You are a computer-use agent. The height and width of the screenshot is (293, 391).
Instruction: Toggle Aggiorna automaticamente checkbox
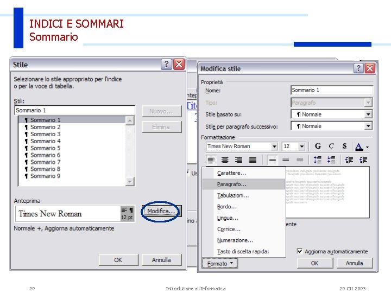[300, 251]
